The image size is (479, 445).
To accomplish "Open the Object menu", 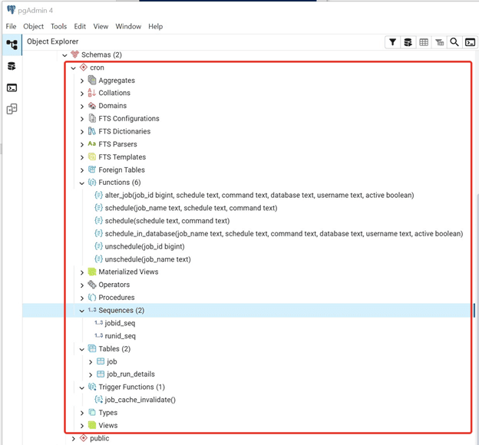I will tap(33, 26).
